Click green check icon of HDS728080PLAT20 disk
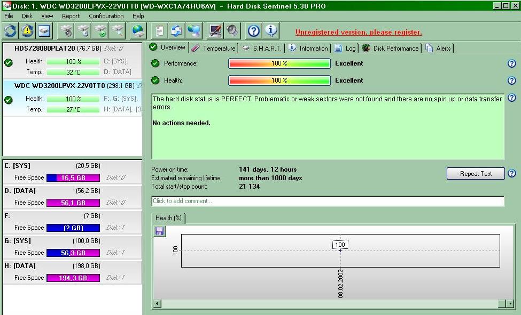 coord(9,62)
